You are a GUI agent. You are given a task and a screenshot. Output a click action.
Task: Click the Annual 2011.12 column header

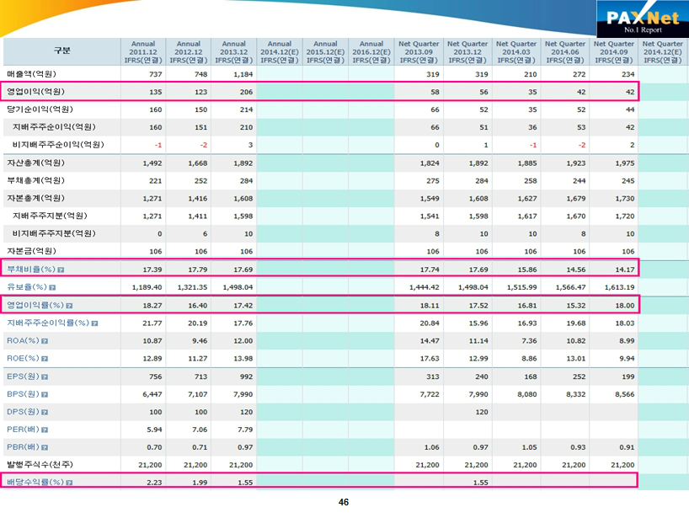[x=143, y=51]
